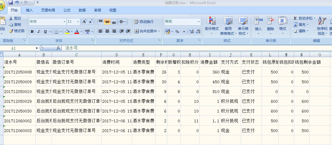Apply the yellow fill color bucket
This screenshot has height=145, width=332.
67,32
